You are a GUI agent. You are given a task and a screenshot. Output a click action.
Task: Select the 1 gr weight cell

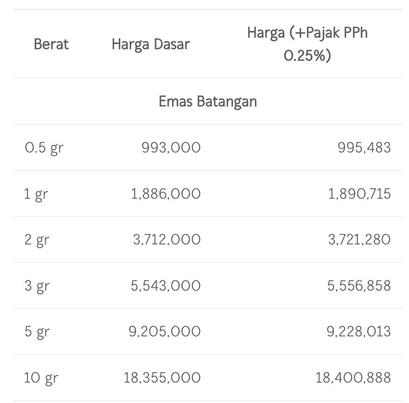coord(36,194)
